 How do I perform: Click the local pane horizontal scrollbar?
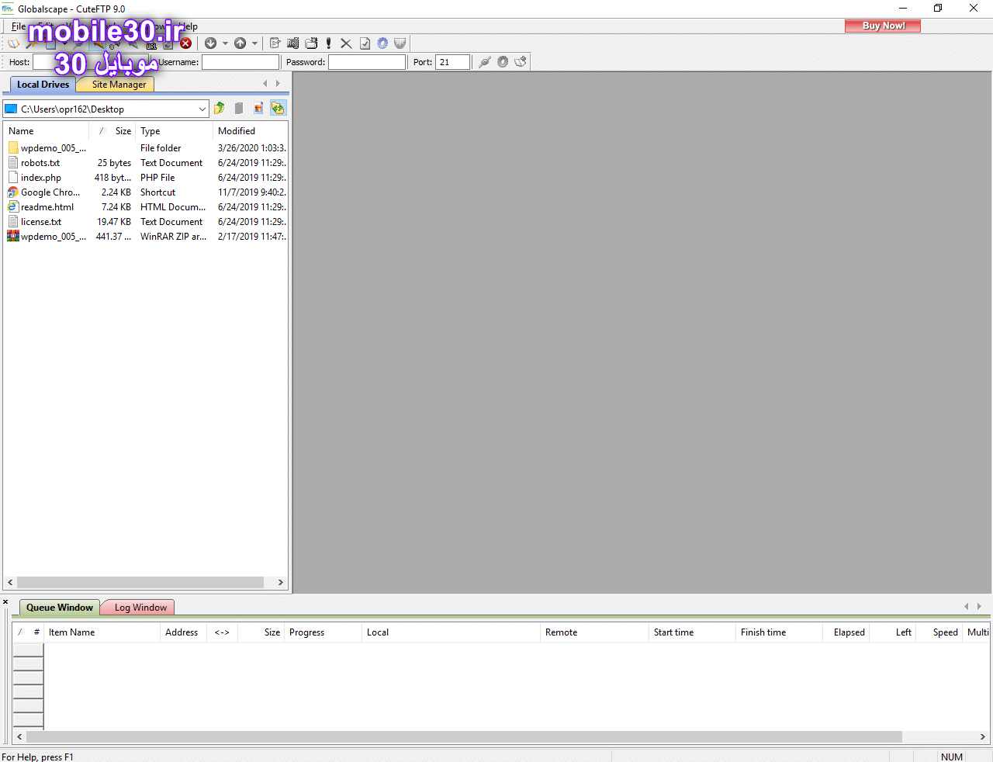coord(140,582)
